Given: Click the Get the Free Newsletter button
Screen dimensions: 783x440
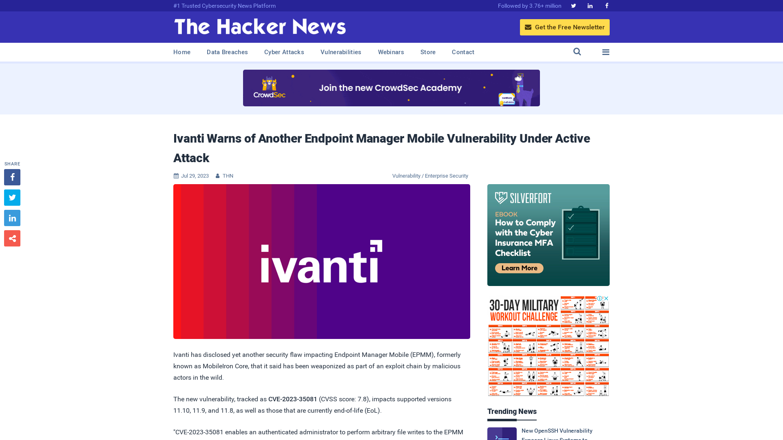Looking at the screenshot, I should [x=565, y=27].
